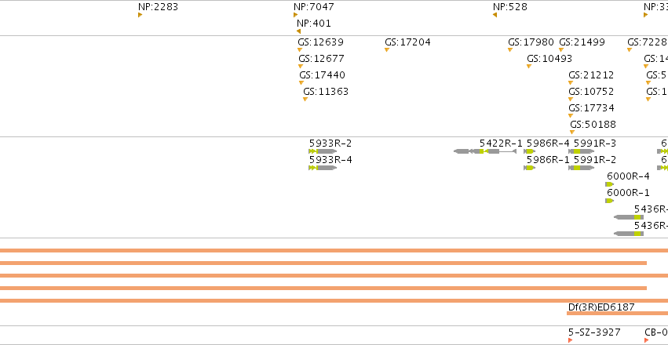Image resolution: width=668 pixels, height=345 pixels.
Task: Click the NP:2283 insertion triangle marker
Action: (141, 16)
